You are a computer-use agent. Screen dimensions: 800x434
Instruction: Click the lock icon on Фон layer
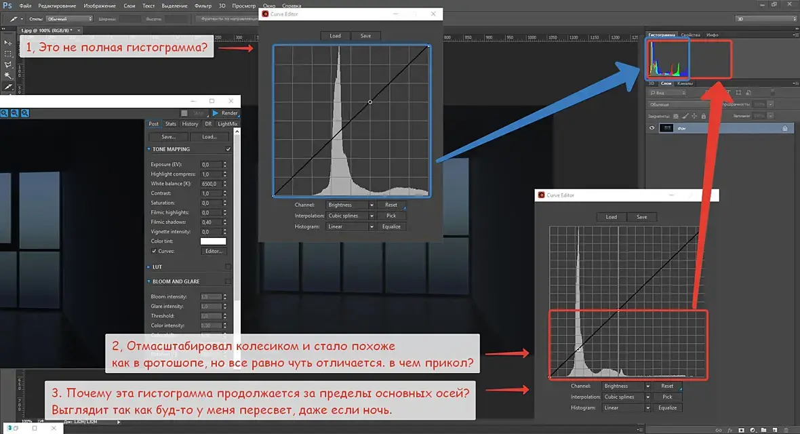tap(784, 128)
